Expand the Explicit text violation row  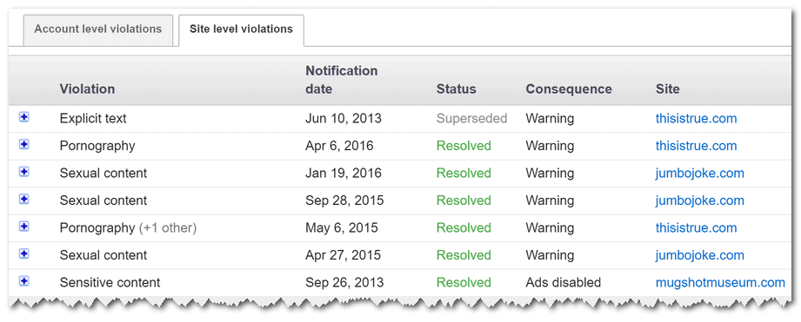tap(24, 117)
